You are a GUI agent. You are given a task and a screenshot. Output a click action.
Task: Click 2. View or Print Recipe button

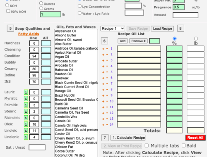click(x=122, y=146)
